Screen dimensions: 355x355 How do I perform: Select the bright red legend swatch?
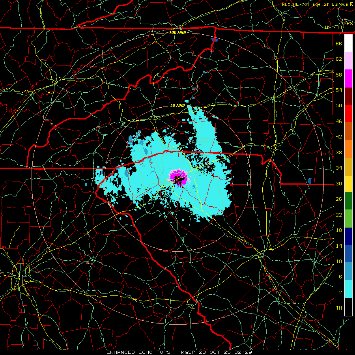tap(348, 114)
